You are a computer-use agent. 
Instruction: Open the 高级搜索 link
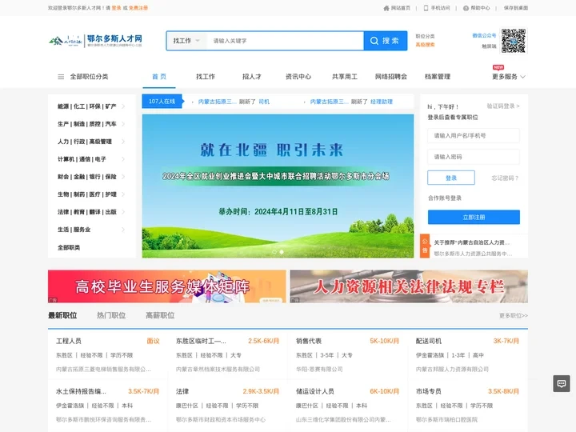coord(425,45)
